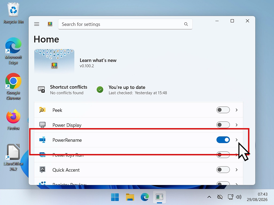This screenshot has height=205, width=274.
Task: Open the clock and date 07:43
Action: [x=257, y=197]
